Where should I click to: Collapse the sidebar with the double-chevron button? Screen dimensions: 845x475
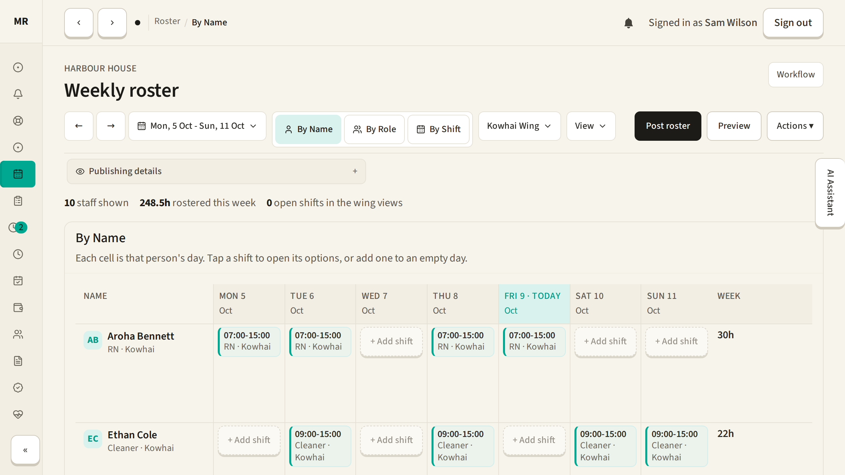coord(25,450)
